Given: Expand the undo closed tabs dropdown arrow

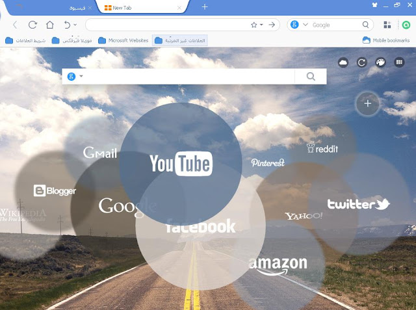Looking at the screenshot, I should pos(75,25).
